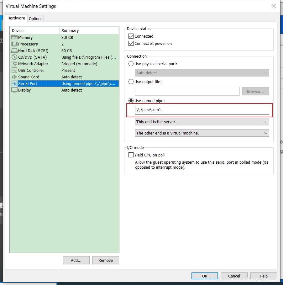
Task: Switch to the Hardware tab
Action: (16, 18)
